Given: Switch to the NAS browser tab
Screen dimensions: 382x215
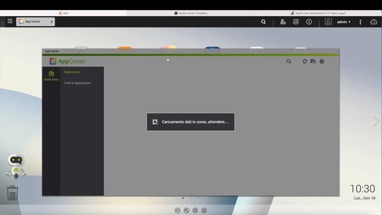Looking at the screenshot, I should pos(63,13).
